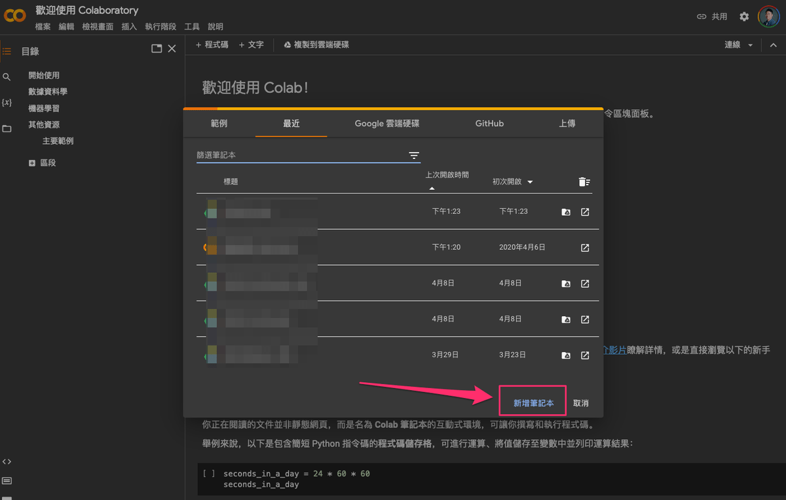Click the 下午1:20 last-opened time

447,248
